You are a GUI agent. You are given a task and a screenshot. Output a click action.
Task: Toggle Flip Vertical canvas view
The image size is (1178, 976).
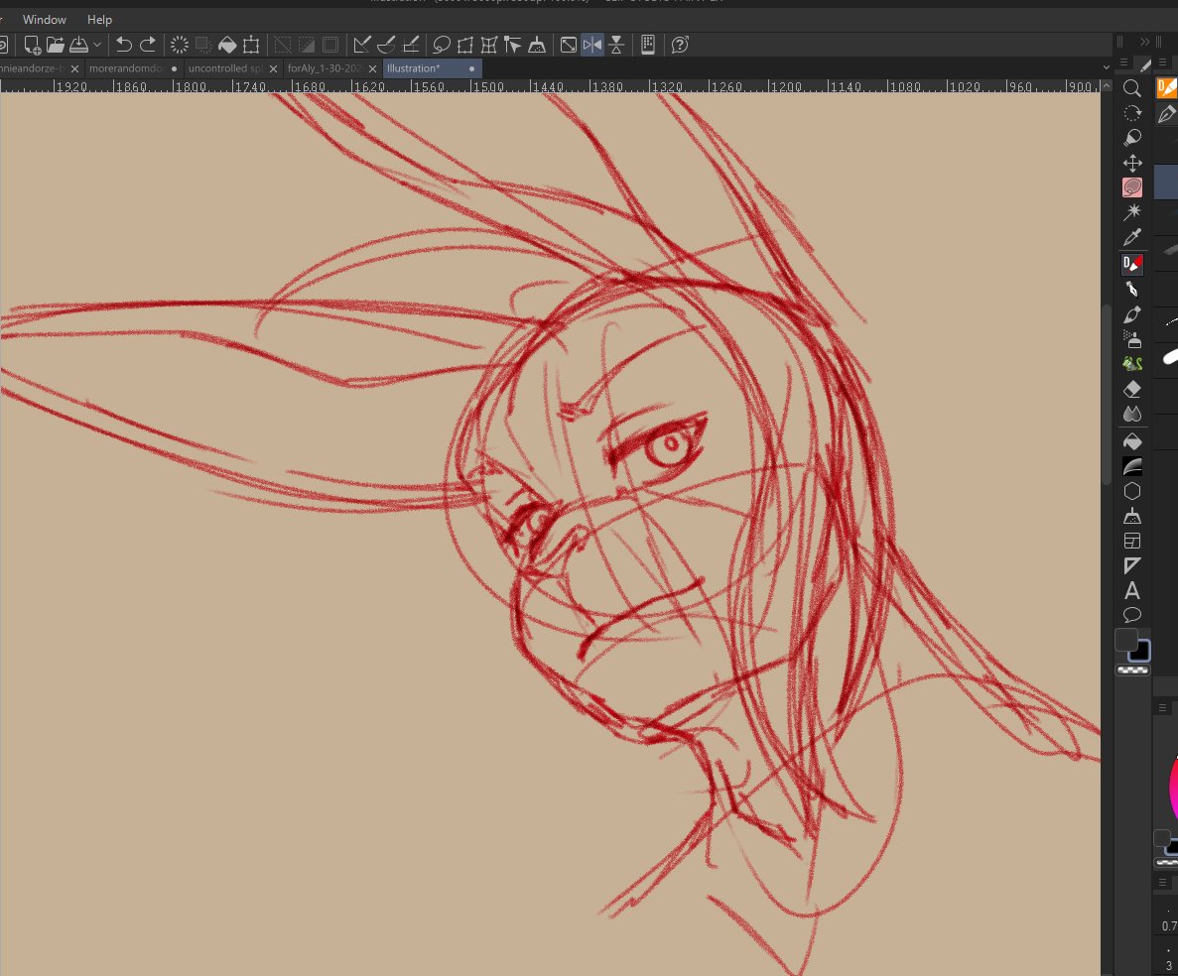616,45
